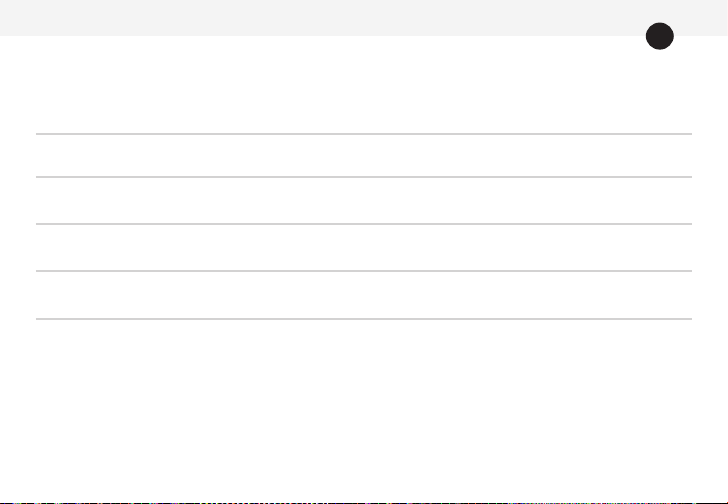Click the second gray divider line
Viewport: 728px width, 504px height.
[x=364, y=177]
